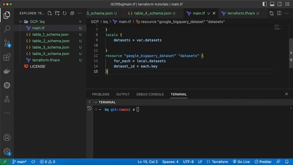The height and width of the screenshot is (165, 293).
Task: Select the TERMINAL panel tab
Action: (x=179, y=94)
